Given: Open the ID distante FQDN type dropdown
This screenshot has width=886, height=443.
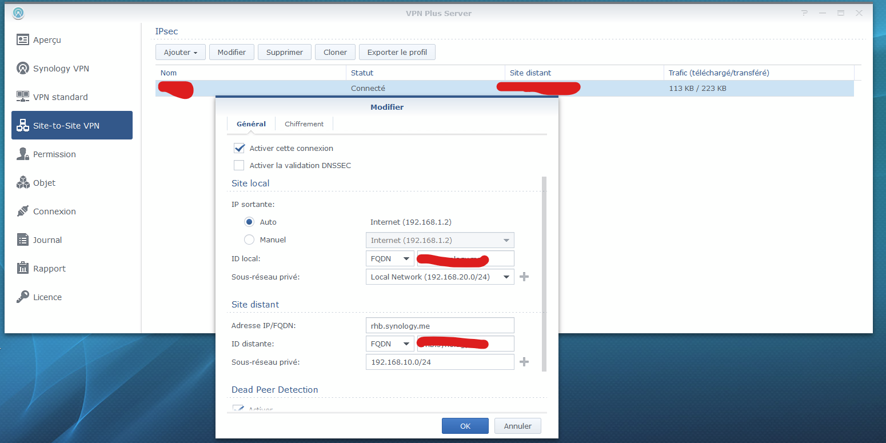Looking at the screenshot, I should 390,344.
